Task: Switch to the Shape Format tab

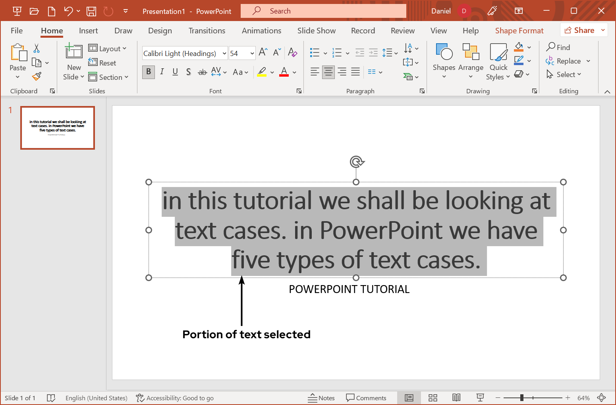Action: point(519,30)
